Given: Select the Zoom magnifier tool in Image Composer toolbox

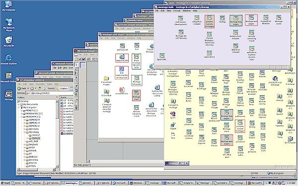Looking at the screenshot, I should tap(76, 99).
